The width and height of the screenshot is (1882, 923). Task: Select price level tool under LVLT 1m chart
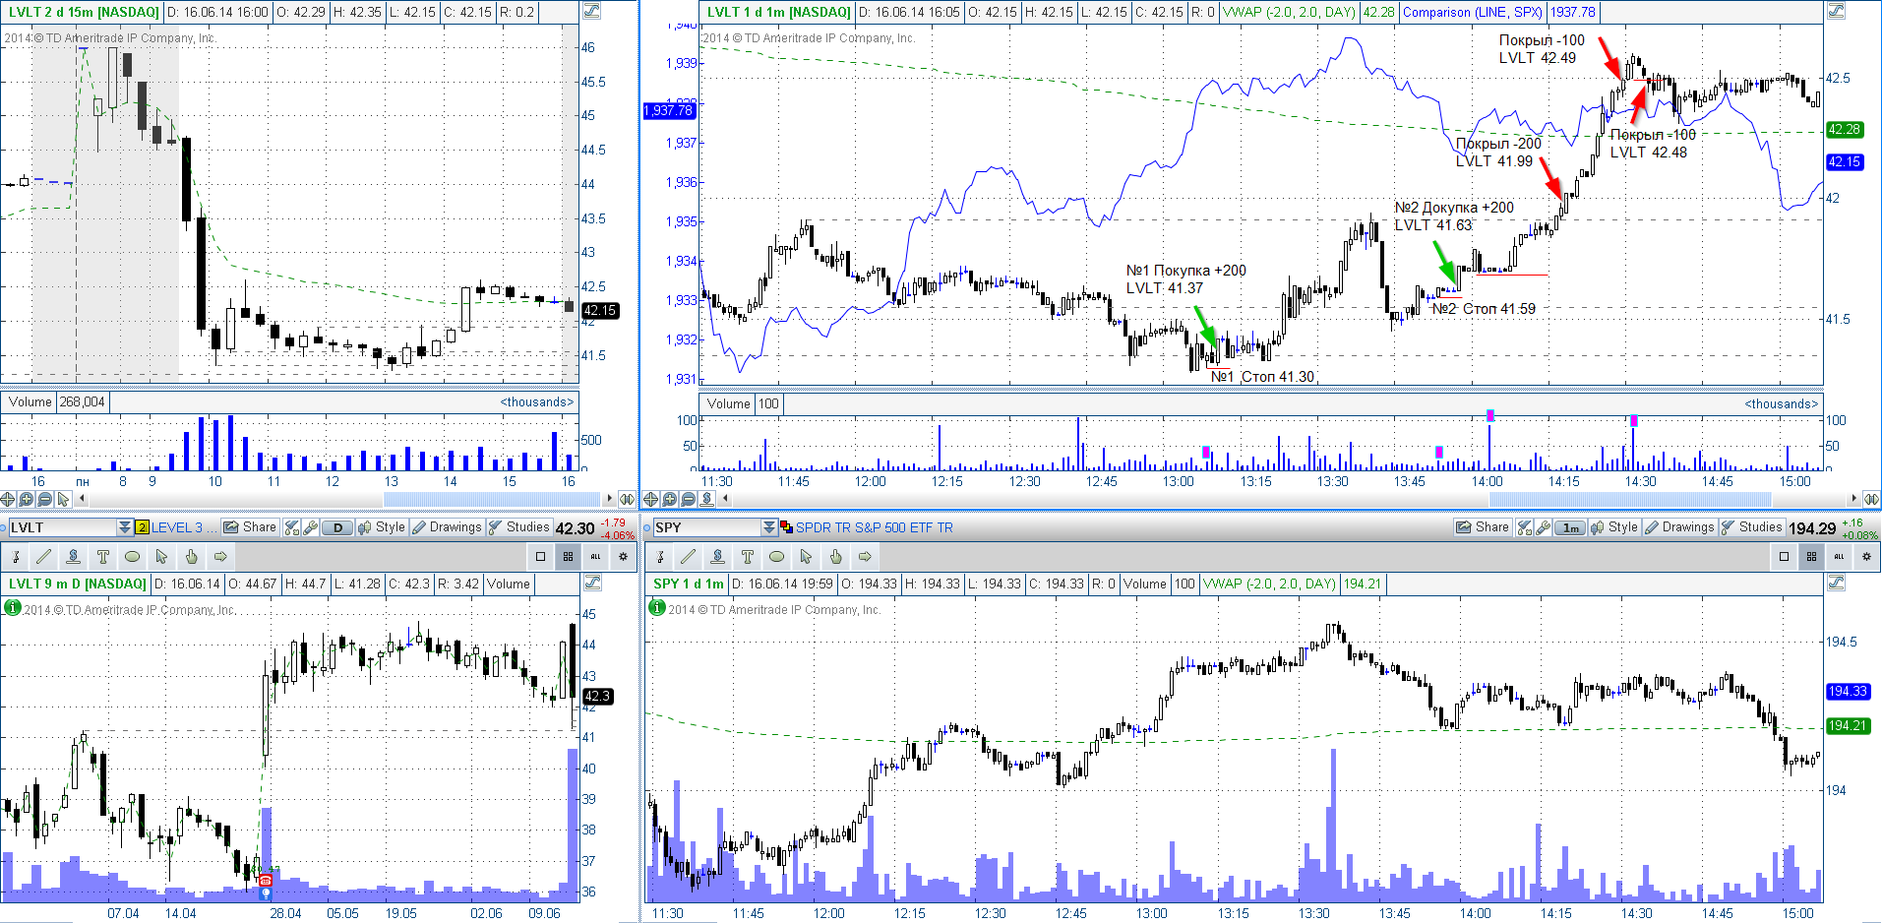pyautogui.click(x=707, y=499)
